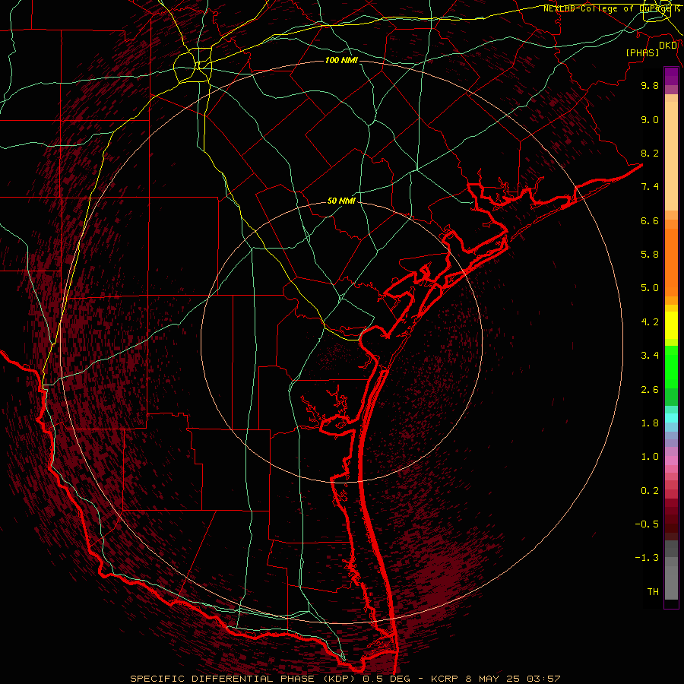Click the 9.8 value on color scale

650,85
